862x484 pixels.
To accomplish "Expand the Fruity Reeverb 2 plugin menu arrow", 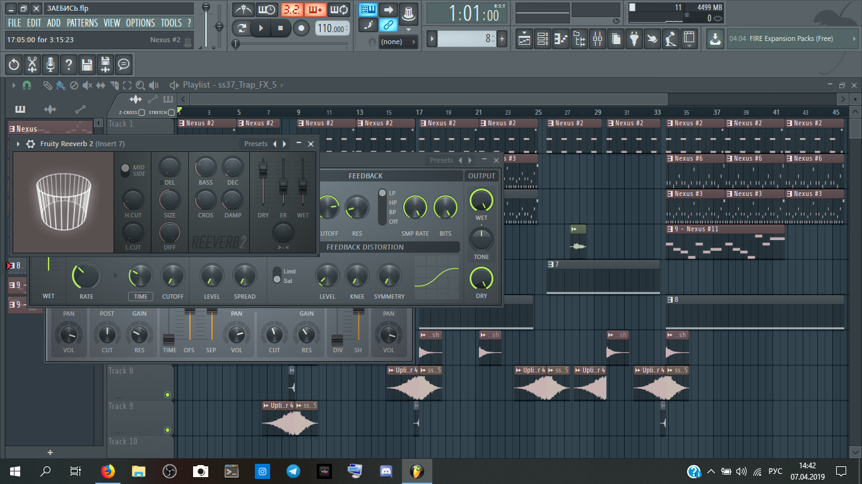I will pos(18,144).
